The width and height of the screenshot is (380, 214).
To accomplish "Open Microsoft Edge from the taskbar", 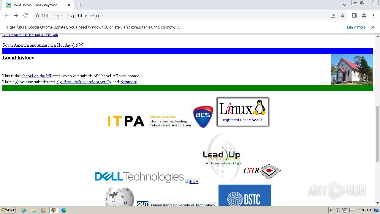I will tap(64, 210).
